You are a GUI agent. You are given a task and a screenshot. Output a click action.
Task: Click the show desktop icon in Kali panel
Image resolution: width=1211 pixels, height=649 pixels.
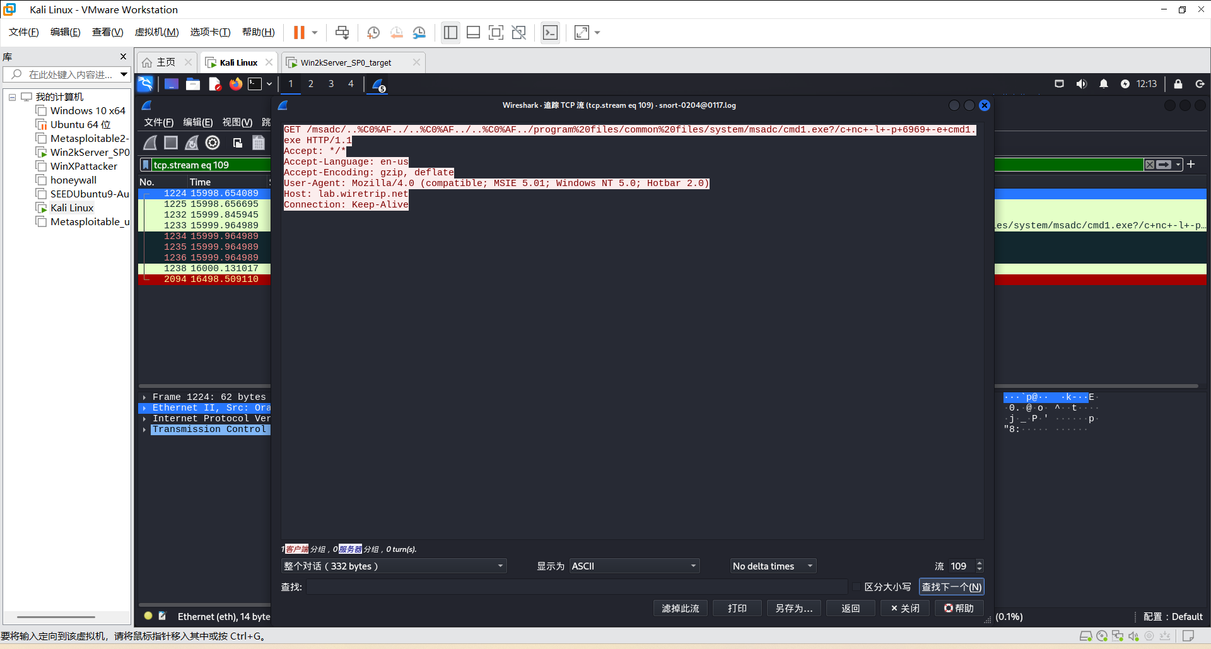(x=172, y=84)
